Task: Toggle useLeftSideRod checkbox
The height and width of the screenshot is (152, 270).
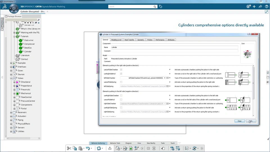Action: click(x=121, y=100)
